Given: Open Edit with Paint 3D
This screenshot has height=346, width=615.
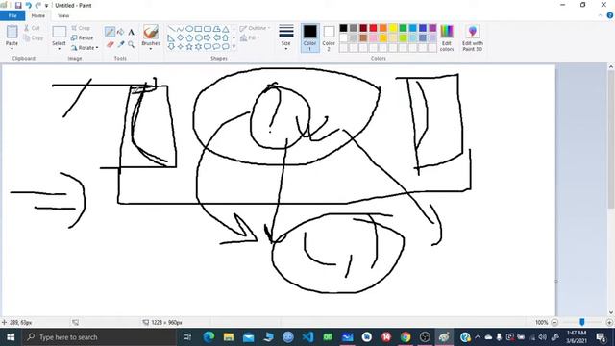Looking at the screenshot, I should point(473,38).
